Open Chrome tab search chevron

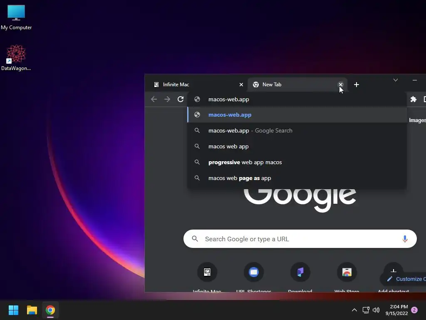[396, 80]
